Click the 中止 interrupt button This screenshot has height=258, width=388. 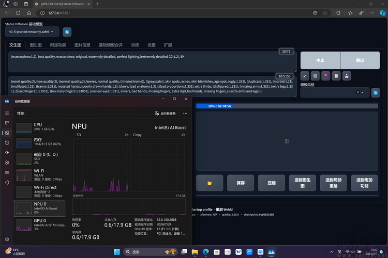click(320, 60)
